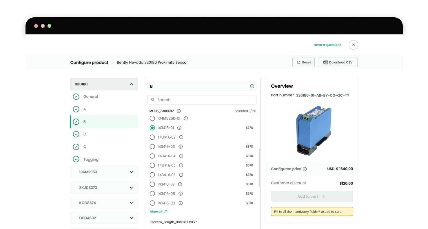Click the info icon beside Configured price
Viewport: 428px width, 229px height.
(x=305, y=169)
